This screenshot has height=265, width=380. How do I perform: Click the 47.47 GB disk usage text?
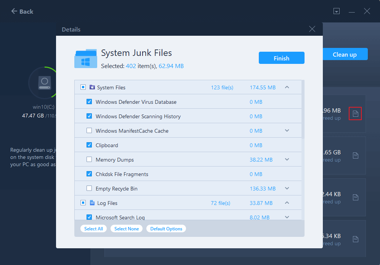33,116
